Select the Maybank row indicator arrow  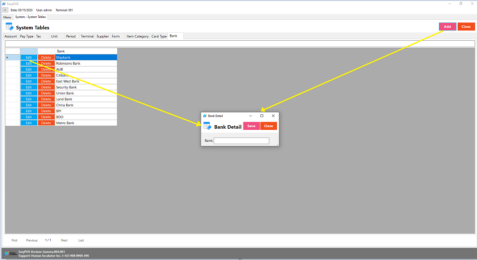(7, 58)
